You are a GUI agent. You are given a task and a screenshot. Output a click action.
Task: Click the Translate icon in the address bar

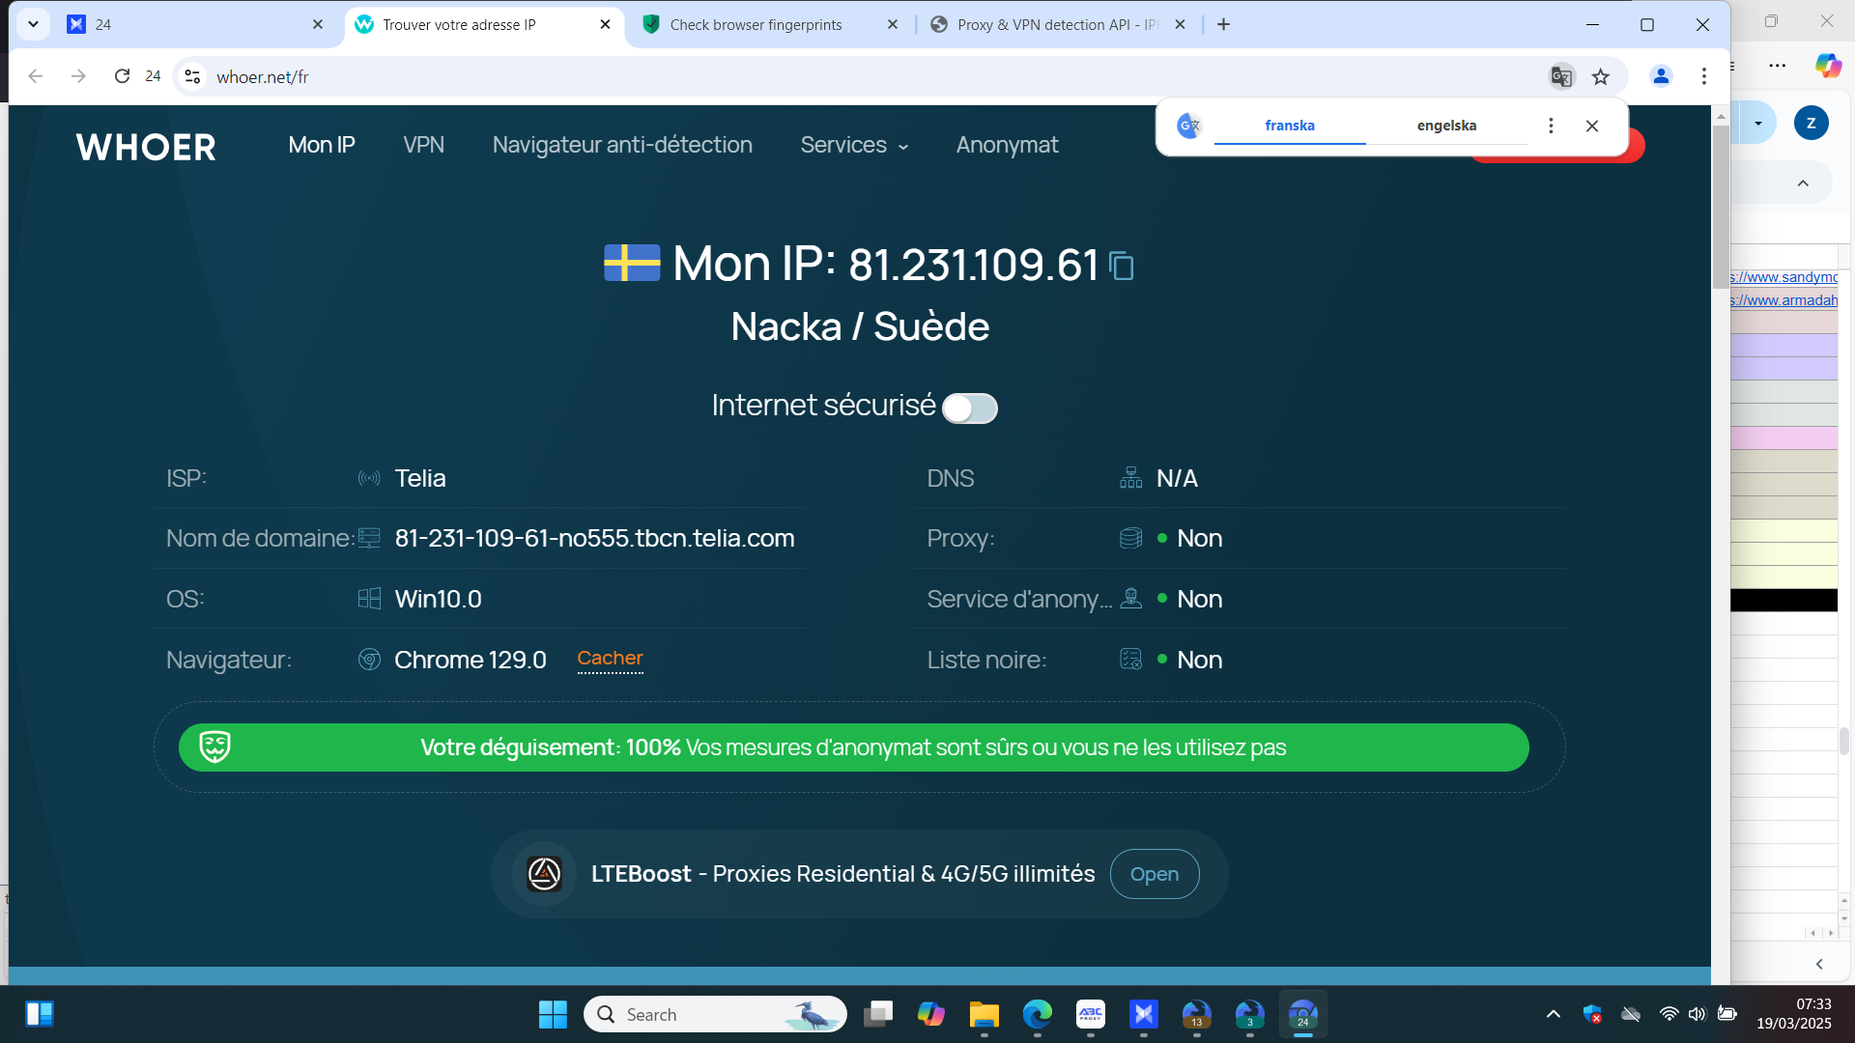(x=1561, y=76)
